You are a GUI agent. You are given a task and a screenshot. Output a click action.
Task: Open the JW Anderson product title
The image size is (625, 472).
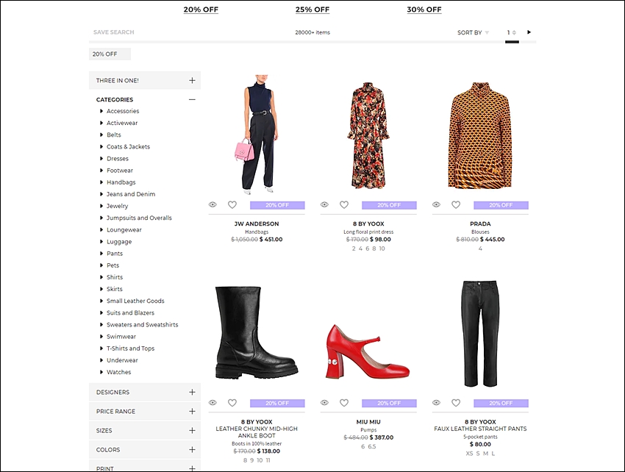257,224
